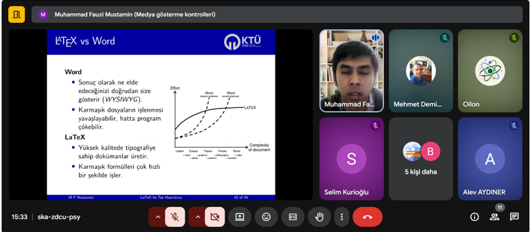Select Muhammad Fauzi's video tile

(351, 71)
